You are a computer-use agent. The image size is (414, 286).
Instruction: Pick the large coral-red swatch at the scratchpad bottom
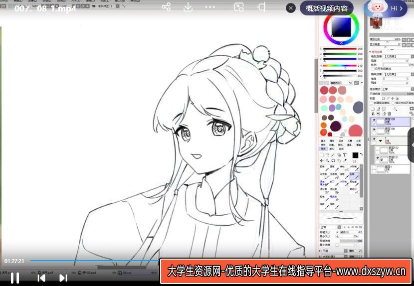tap(355, 131)
